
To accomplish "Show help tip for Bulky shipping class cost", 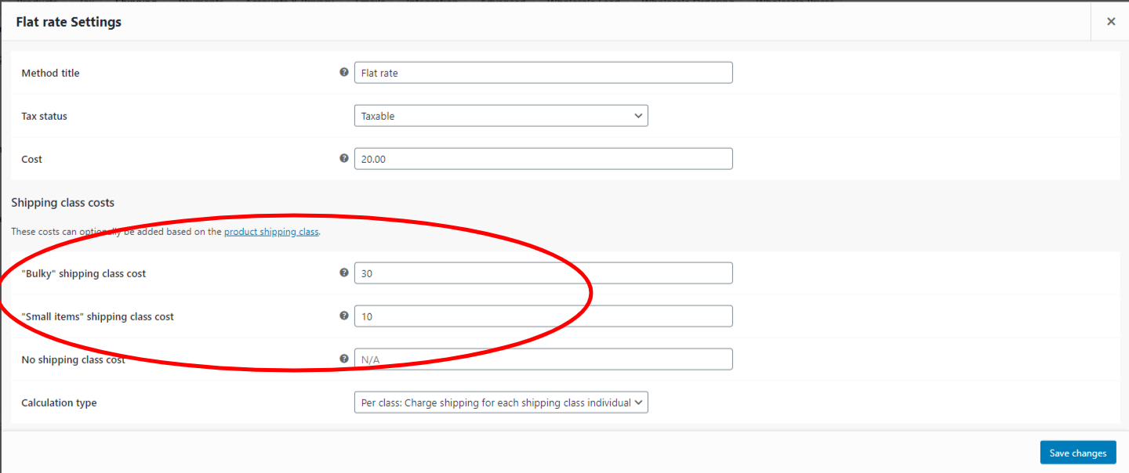I will pos(343,273).
